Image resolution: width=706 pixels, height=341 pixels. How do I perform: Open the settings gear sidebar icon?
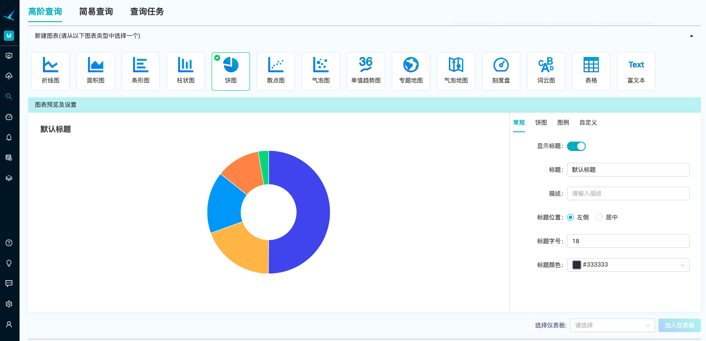pyautogui.click(x=9, y=304)
